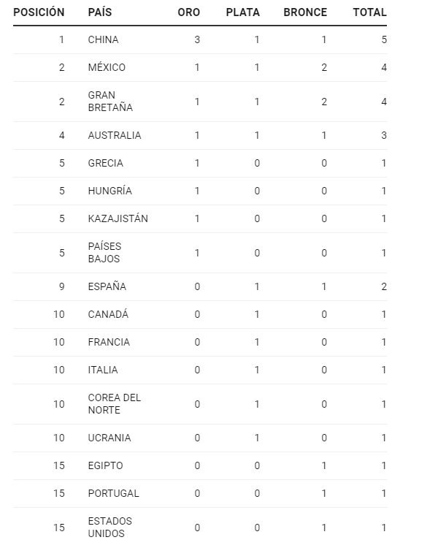The width and height of the screenshot is (438, 548).
Task: Click the MÉXICO row name
Action: pos(107,67)
